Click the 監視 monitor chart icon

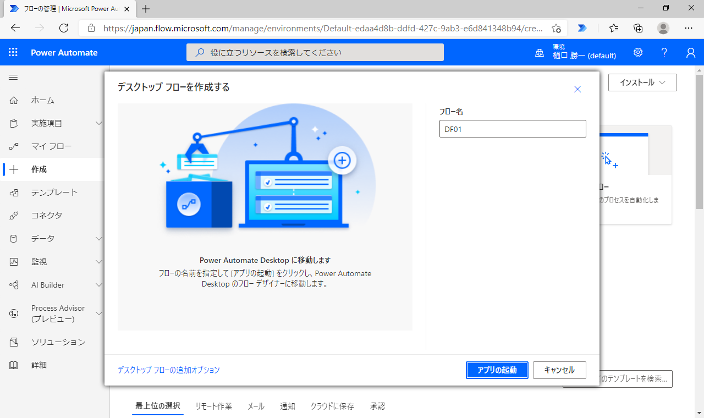pyautogui.click(x=14, y=262)
